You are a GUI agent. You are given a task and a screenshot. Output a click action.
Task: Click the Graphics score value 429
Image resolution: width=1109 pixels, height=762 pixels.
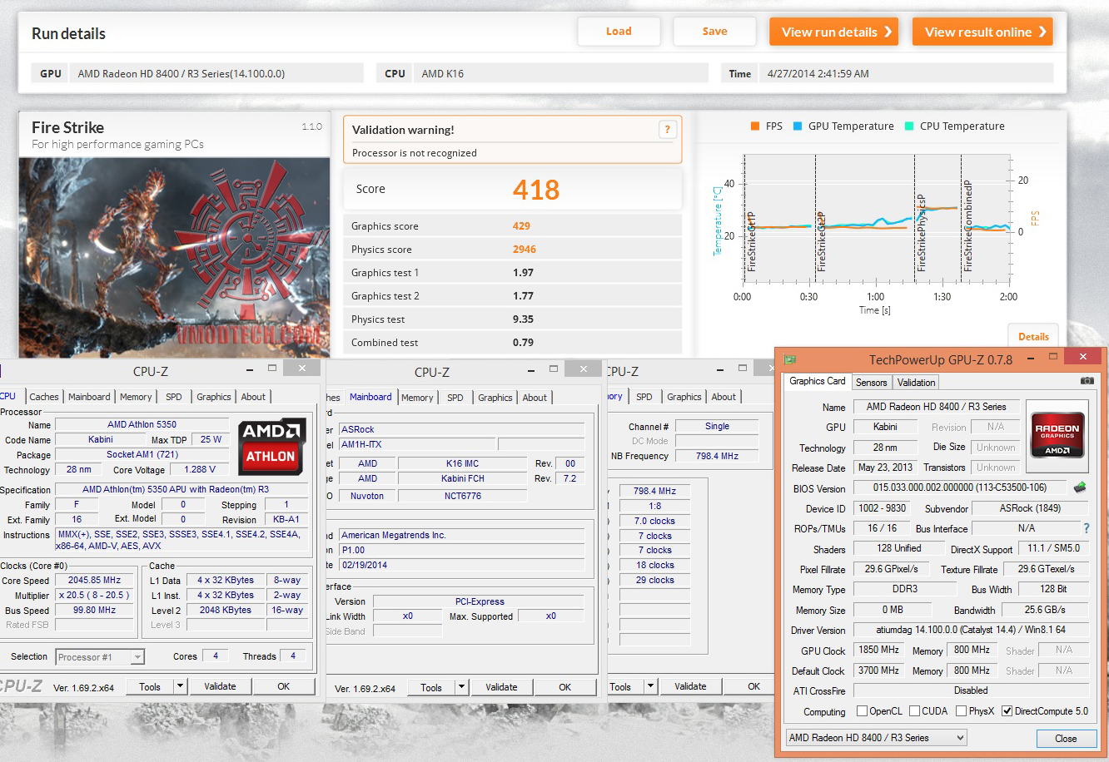pos(521,225)
